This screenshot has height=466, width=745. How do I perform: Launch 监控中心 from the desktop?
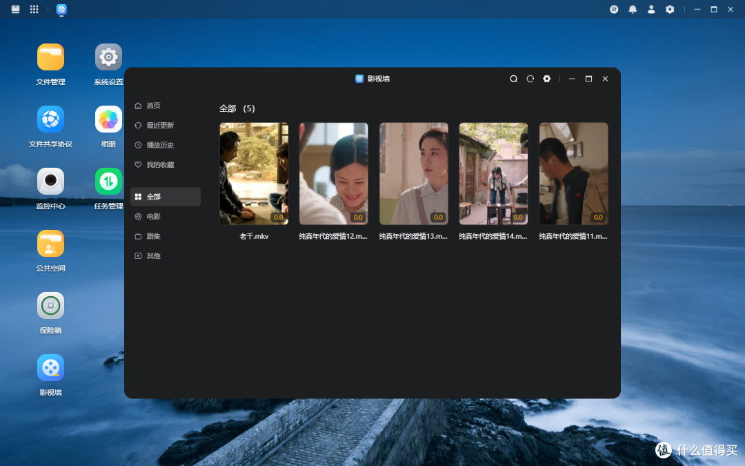tap(51, 181)
